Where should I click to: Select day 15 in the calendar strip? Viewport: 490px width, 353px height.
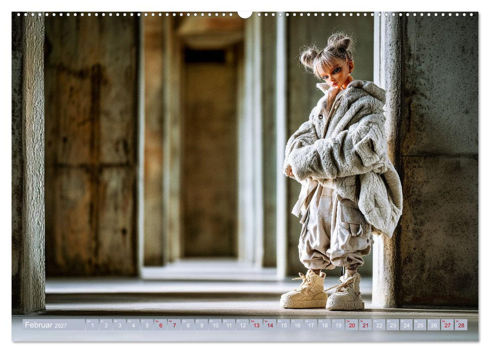[284, 325]
